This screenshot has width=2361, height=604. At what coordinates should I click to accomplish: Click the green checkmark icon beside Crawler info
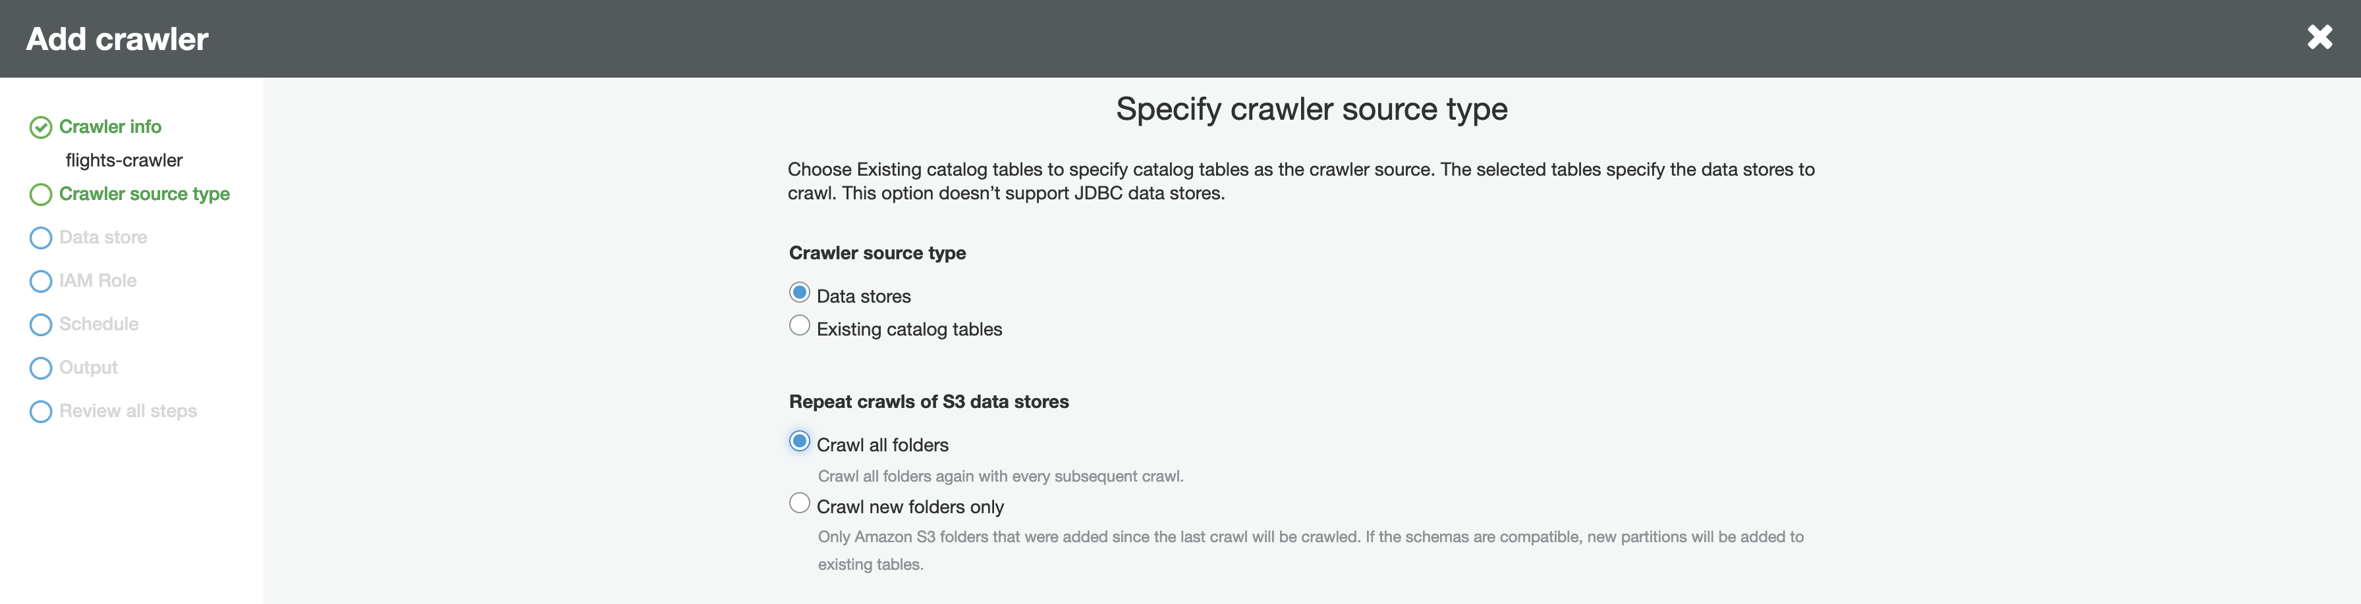[40, 127]
